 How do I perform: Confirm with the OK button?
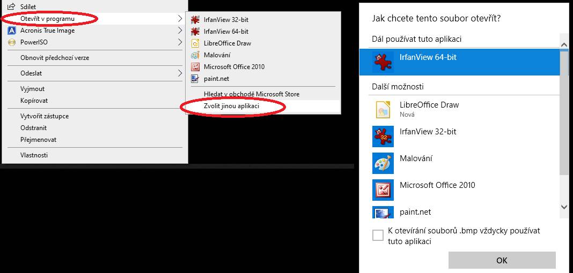point(502,260)
